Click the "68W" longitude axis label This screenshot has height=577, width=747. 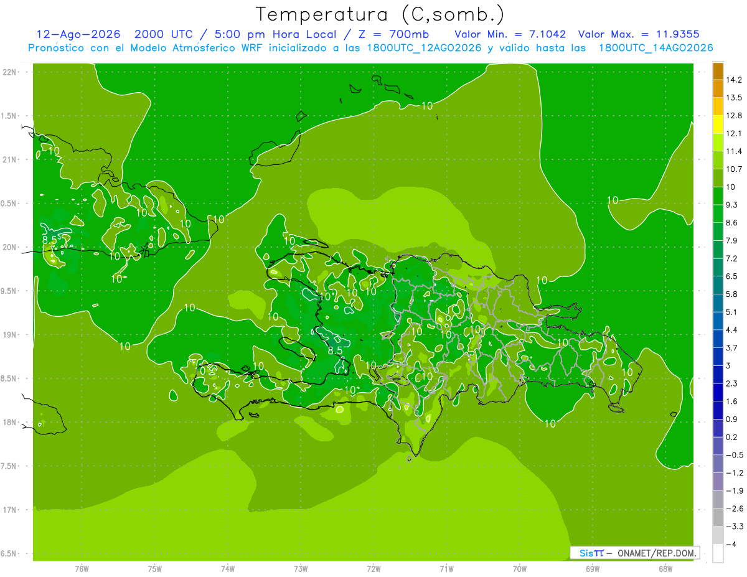[665, 569]
